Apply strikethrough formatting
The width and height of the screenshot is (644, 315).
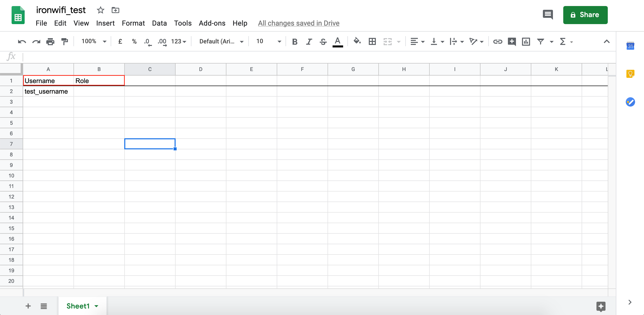[323, 41]
